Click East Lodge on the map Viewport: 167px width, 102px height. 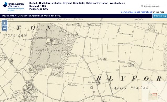(73, 56)
